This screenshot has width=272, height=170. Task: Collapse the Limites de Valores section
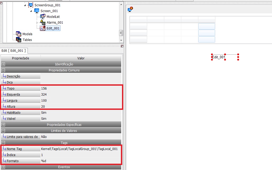point(3,131)
